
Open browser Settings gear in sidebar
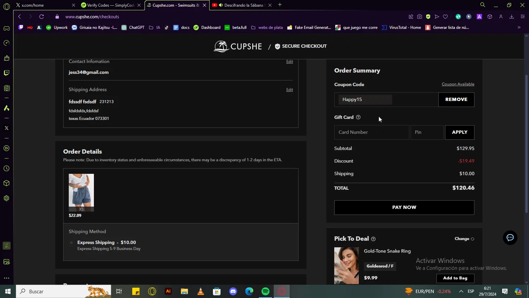pyautogui.click(x=6, y=198)
